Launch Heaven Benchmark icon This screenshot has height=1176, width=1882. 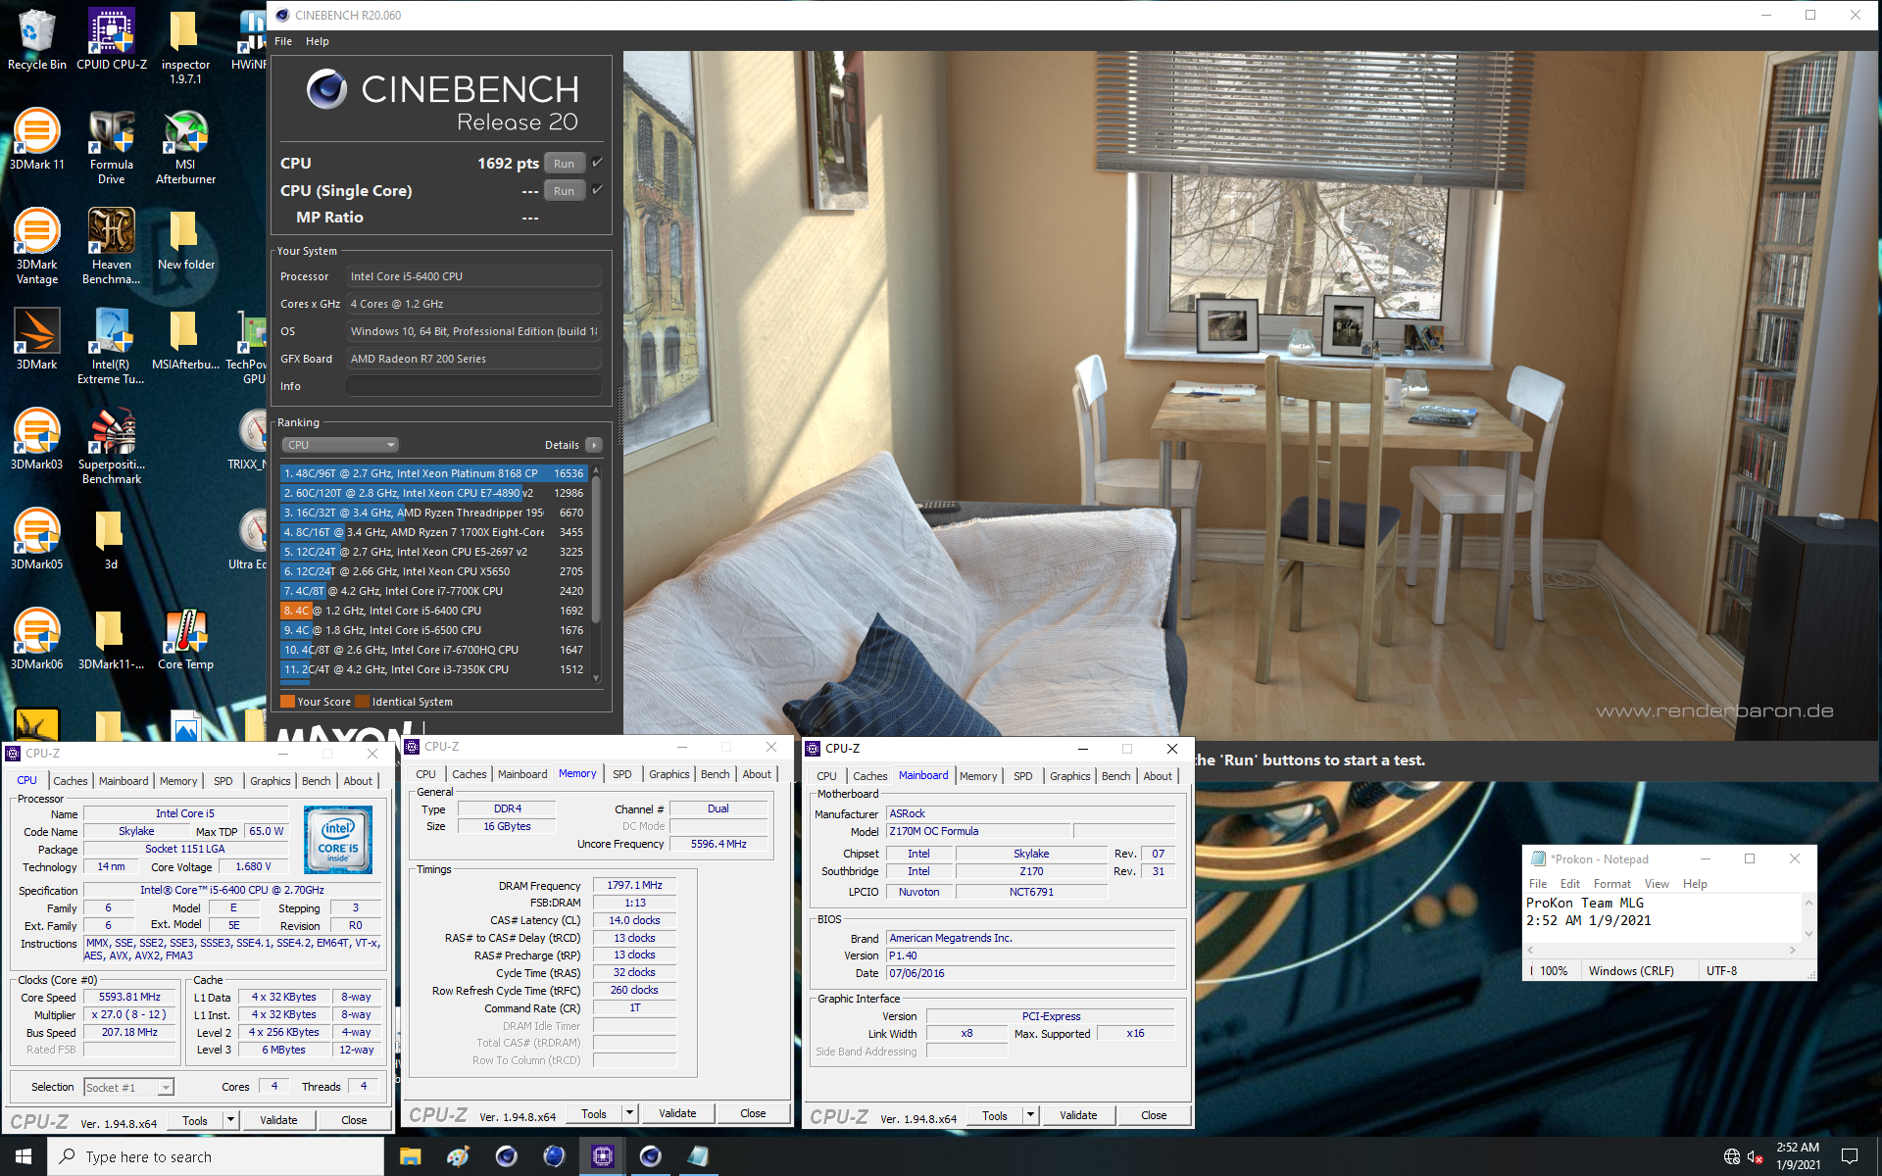(112, 246)
